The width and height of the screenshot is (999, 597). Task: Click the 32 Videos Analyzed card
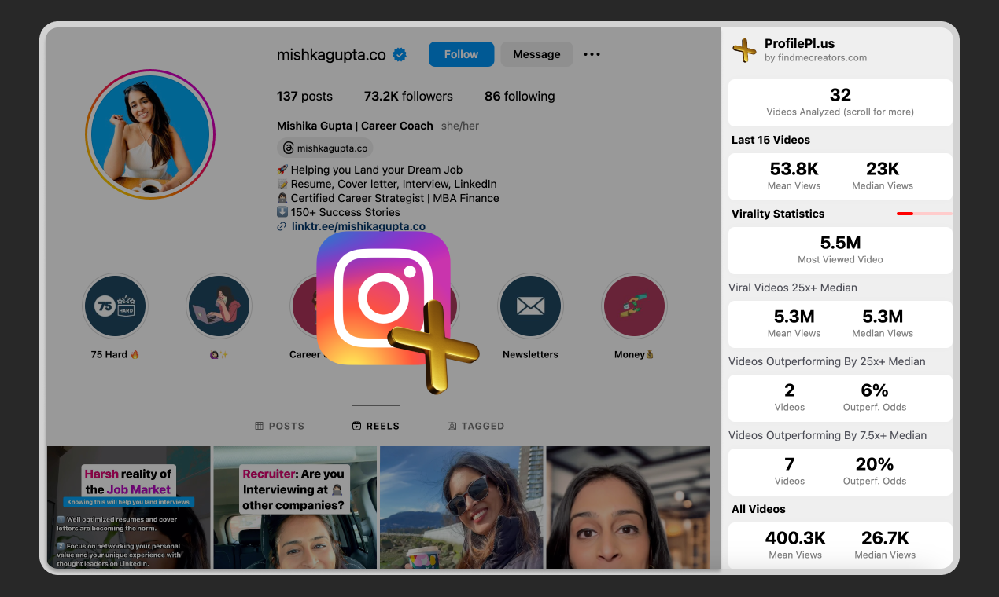(x=840, y=103)
